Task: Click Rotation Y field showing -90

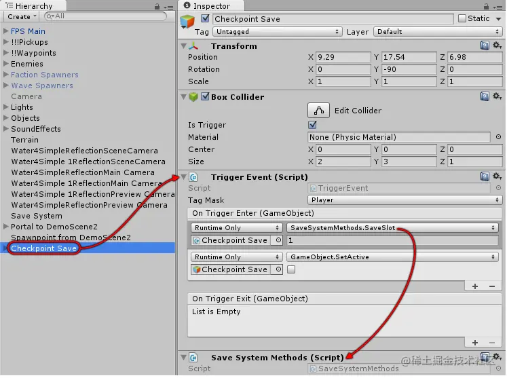Action: tap(409, 69)
